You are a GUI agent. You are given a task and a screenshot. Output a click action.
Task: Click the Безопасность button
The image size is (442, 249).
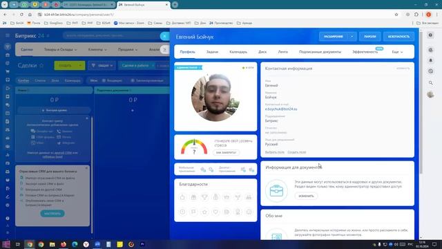[x=398, y=37]
